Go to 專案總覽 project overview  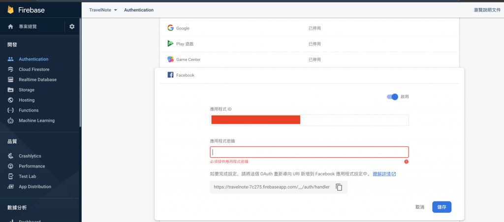[x=28, y=27]
